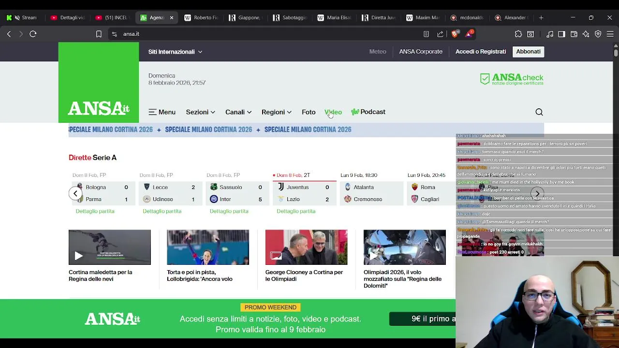Click Accedi o Registrati
This screenshot has height=348, width=619.
click(481, 51)
